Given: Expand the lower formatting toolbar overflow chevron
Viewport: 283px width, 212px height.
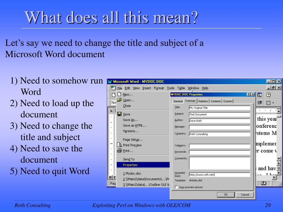Looking at the screenshot, I should tap(279, 101).
